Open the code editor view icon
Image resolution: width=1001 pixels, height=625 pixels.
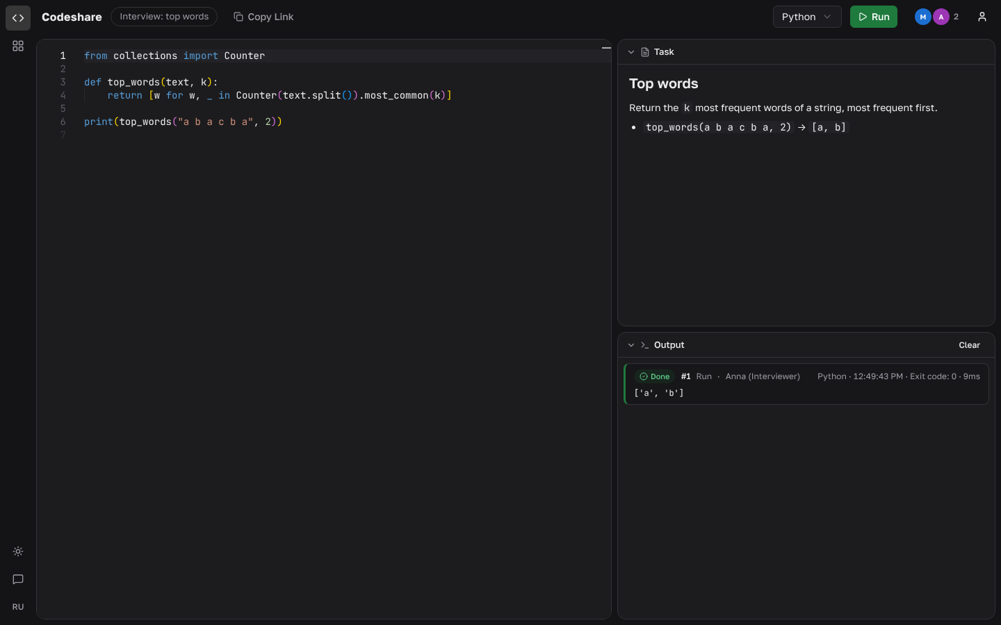(18, 18)
